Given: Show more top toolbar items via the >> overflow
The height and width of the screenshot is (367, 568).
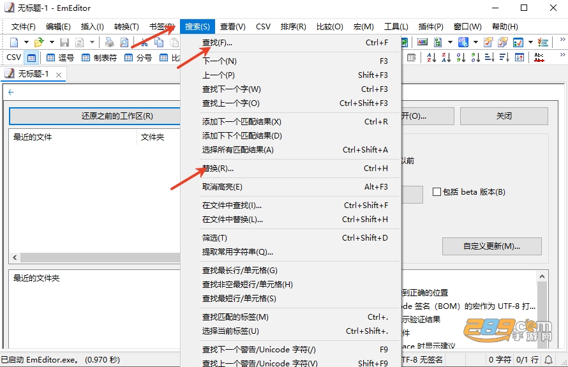Looking at the screenshot, I should coord(562,39).
